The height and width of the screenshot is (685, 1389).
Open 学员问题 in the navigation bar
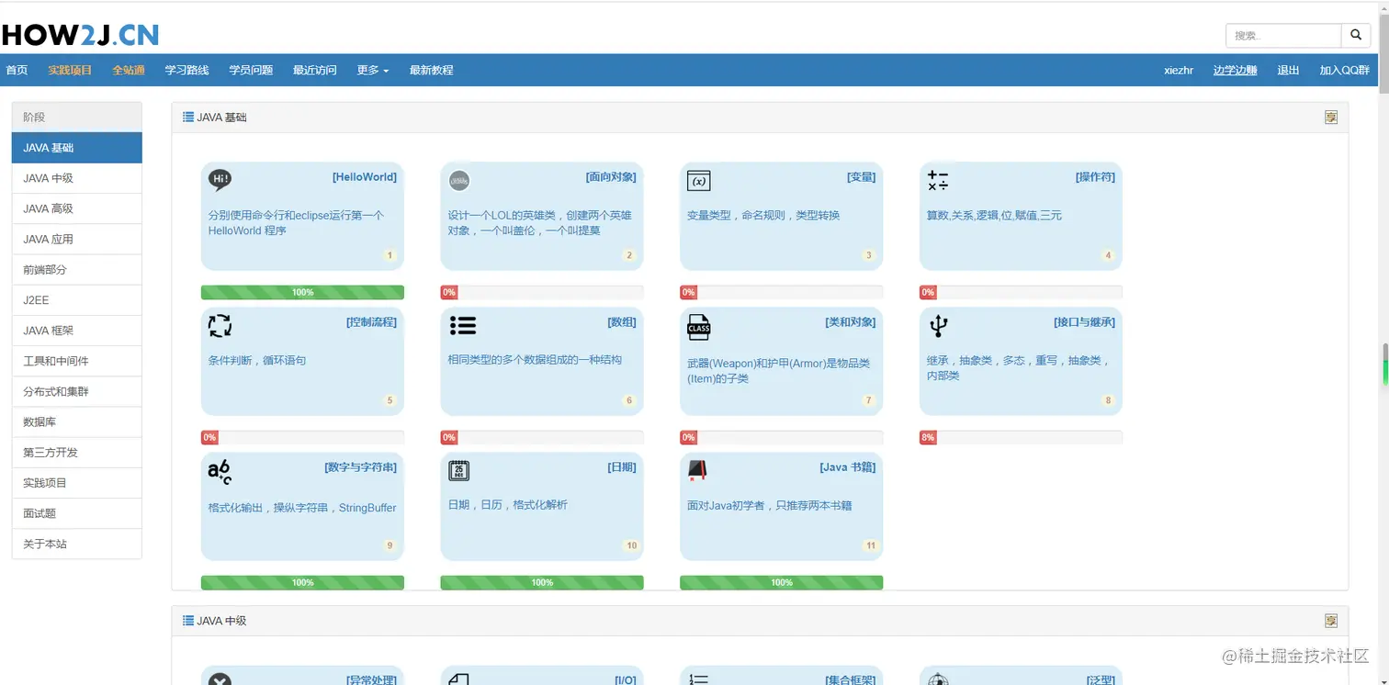click(251, 70)
